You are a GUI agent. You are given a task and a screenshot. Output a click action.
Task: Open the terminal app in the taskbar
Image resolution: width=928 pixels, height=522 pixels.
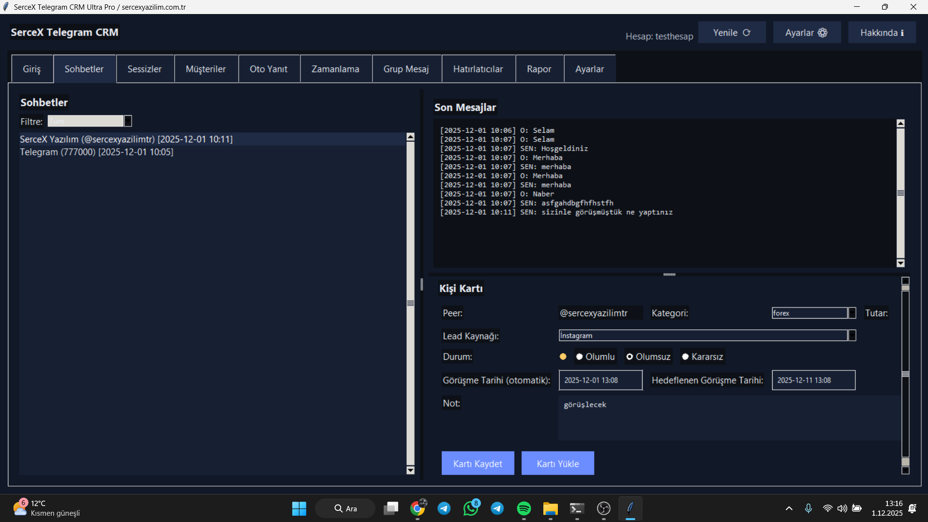[577, 508]
